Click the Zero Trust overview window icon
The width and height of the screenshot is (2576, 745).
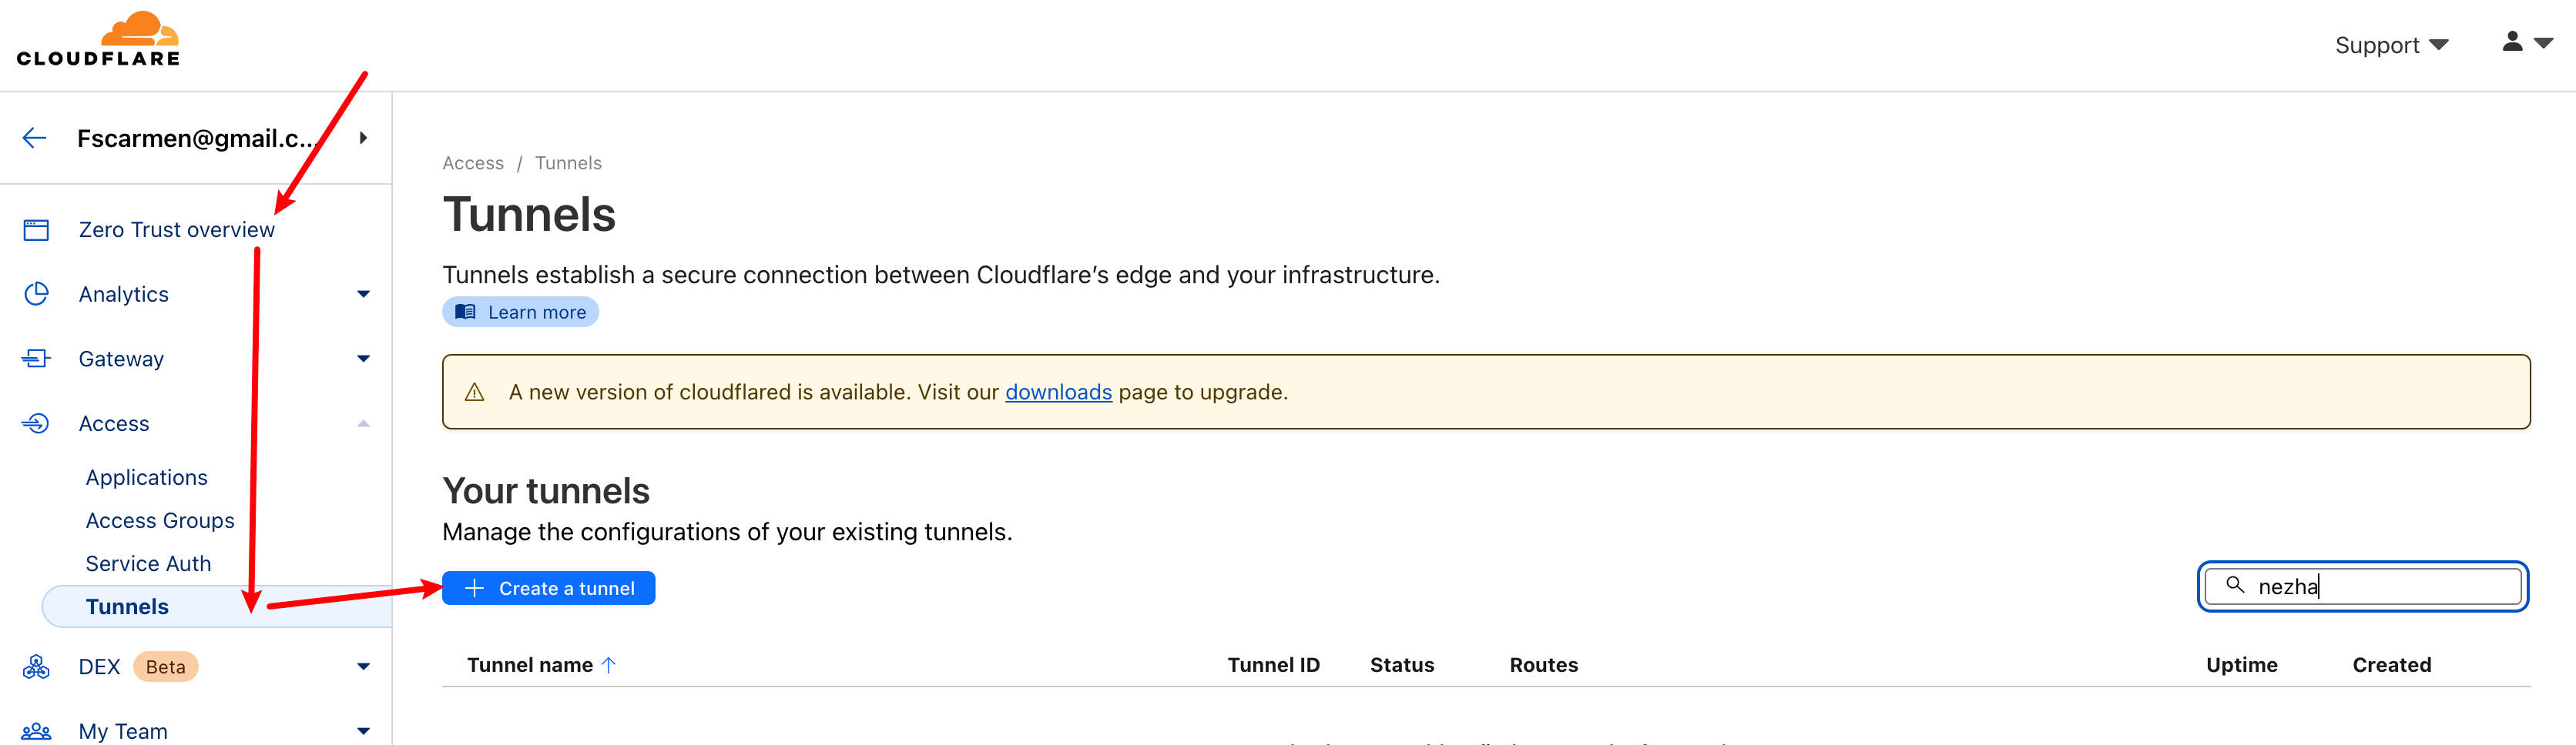(36, 229)
